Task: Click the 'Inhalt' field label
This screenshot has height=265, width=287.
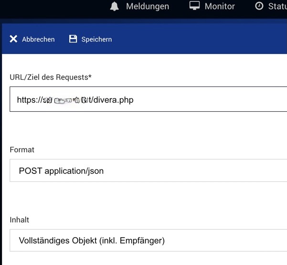Action: (20, 220)
